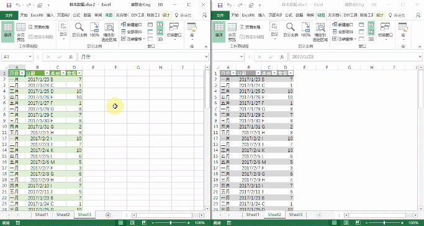Viewport: 424px width, 226px height.
Task: Click 宏 macros button in xlsx:1 window
Action: 403,30
